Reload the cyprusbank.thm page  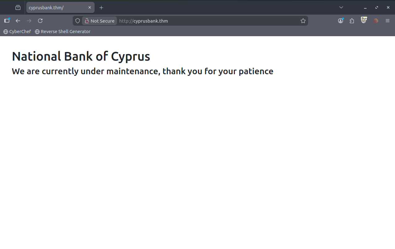40,21
